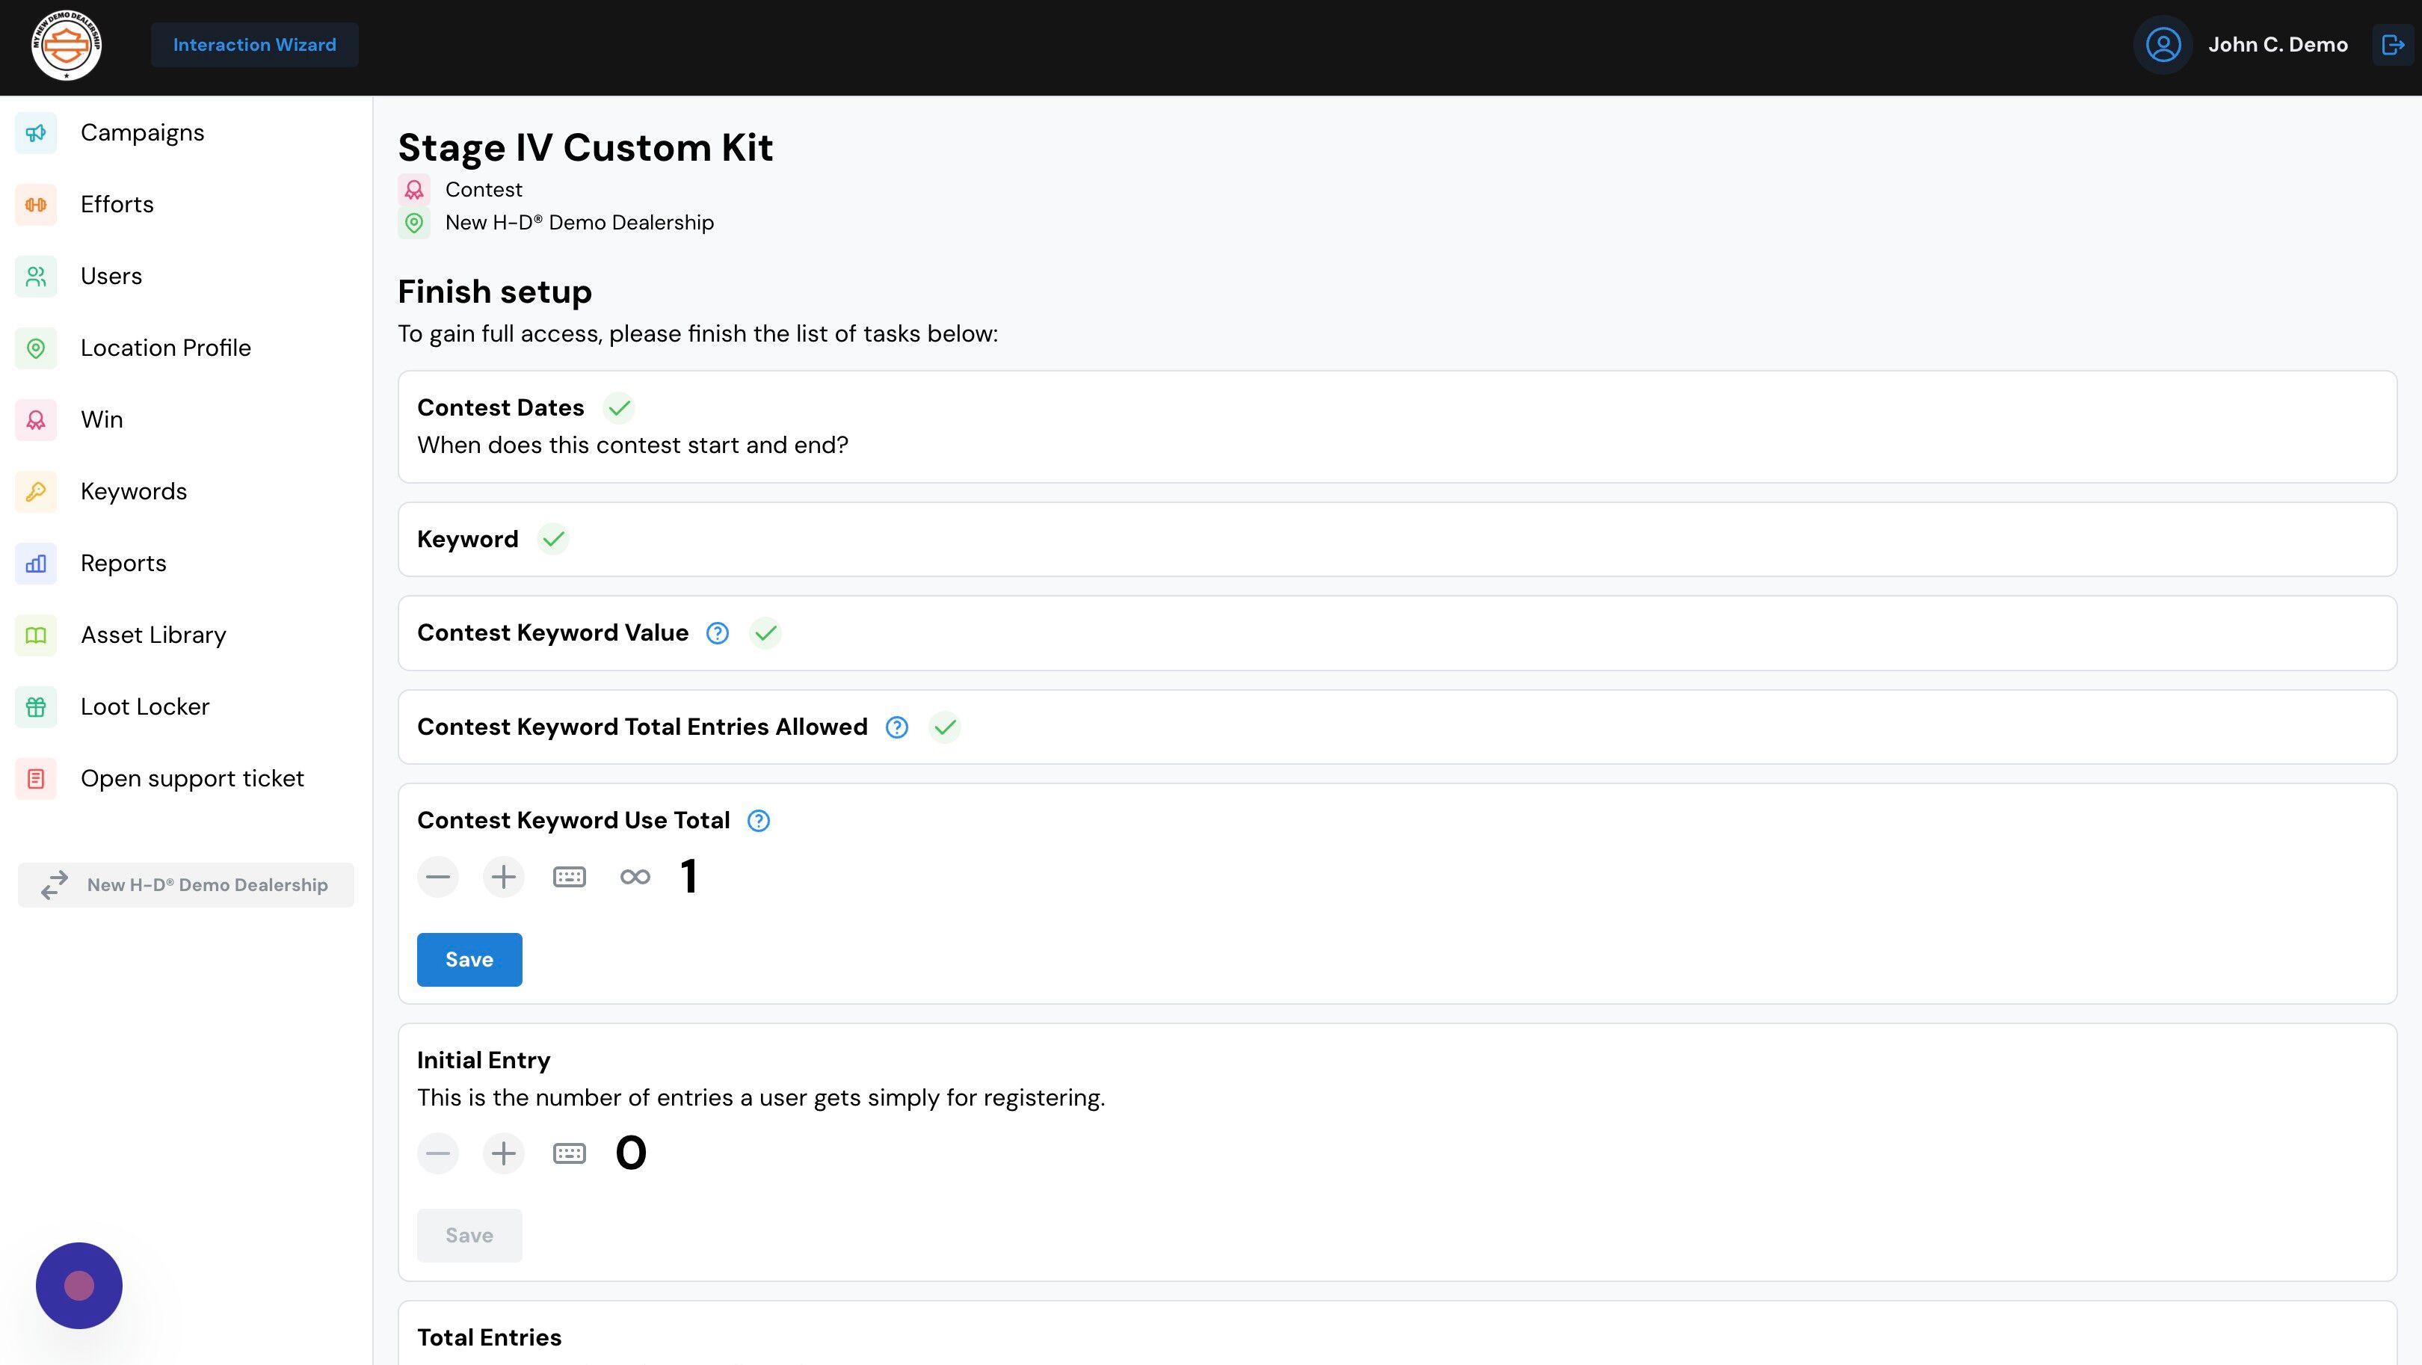2422x1365 pixels.
Task: Open keyboard input mode for Contest Keyword Use Total
Action: coord(569,876)
